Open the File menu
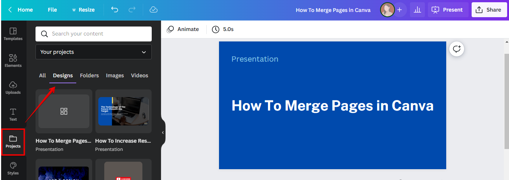This screenshot has height=180, width=509. pyautogui.click(x=52, y=10)
